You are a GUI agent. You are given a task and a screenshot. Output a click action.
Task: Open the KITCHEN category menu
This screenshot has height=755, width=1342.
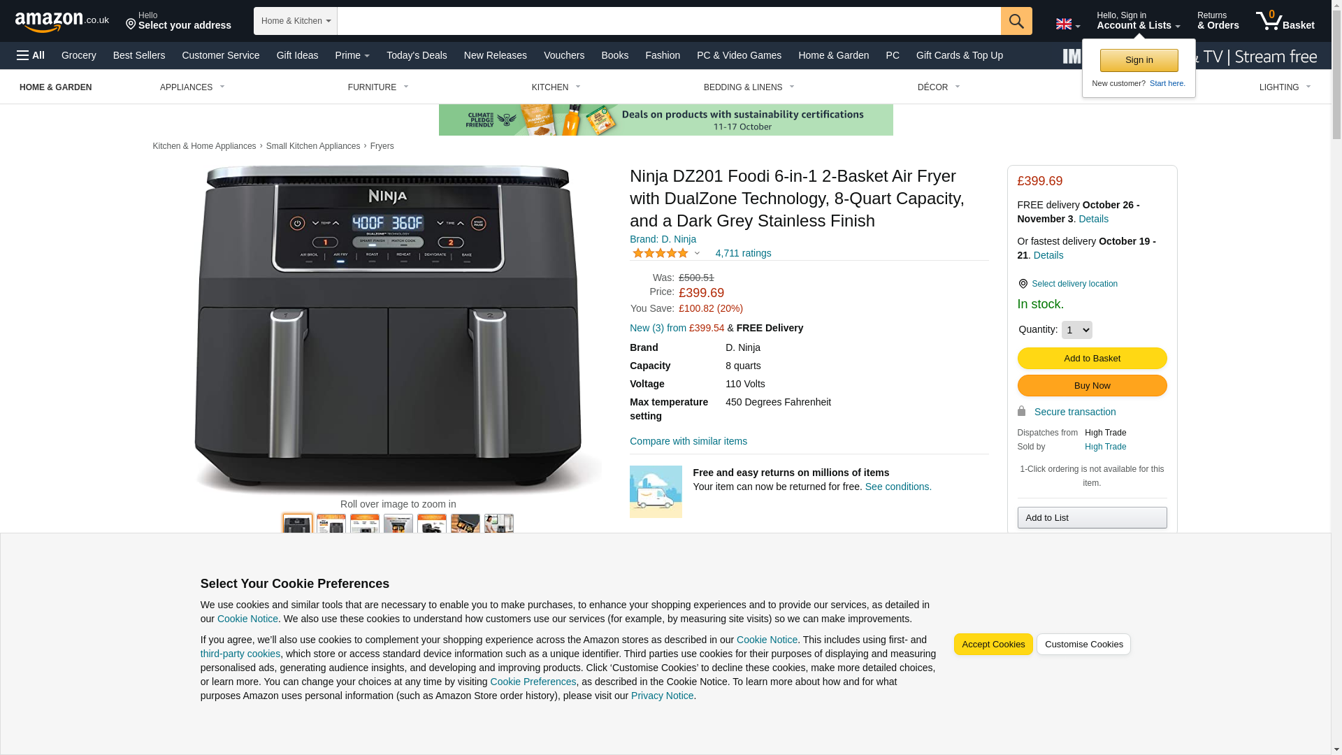click(556, 87)
